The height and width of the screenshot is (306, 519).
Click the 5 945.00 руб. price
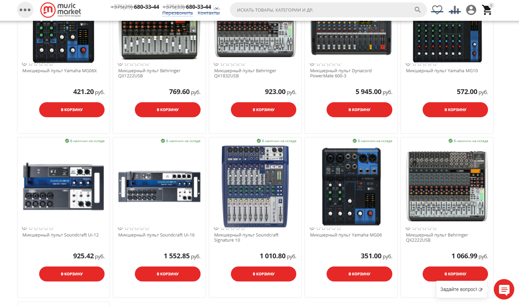pos(374,92)
